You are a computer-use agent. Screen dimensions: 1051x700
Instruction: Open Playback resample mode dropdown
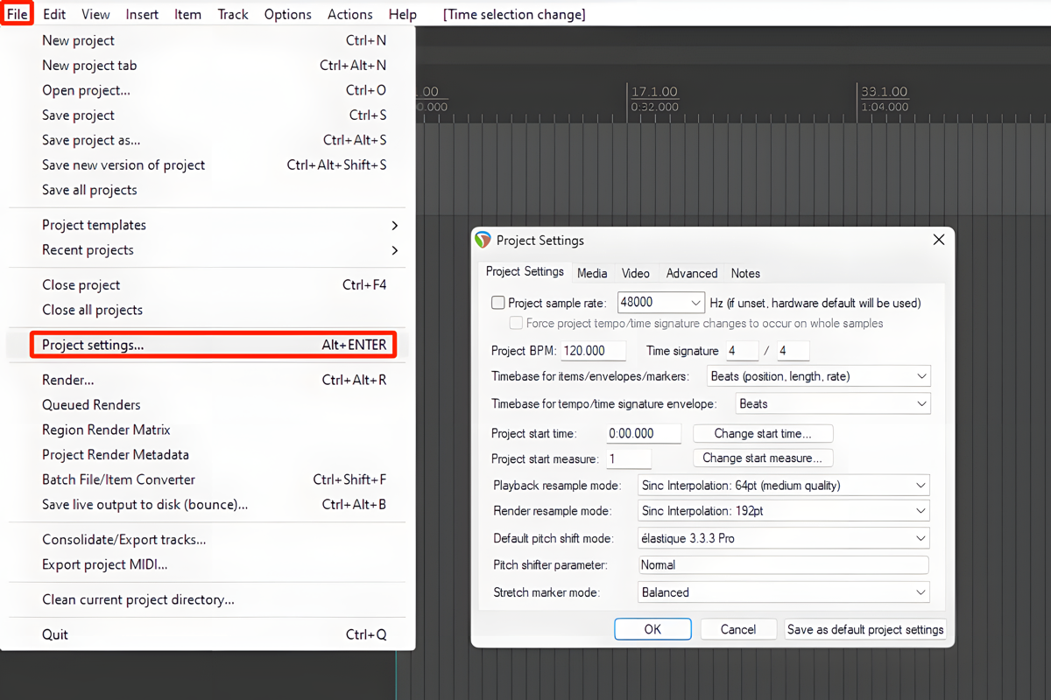pyautogui.click(x=784, y=486)
